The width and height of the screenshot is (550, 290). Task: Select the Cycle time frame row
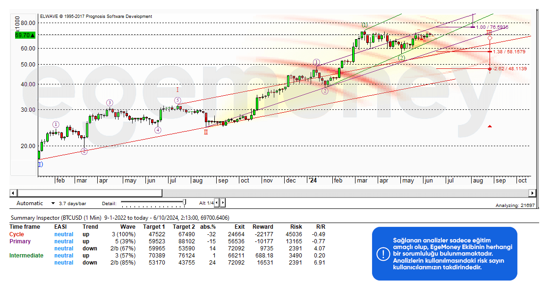tap(17, 234)
